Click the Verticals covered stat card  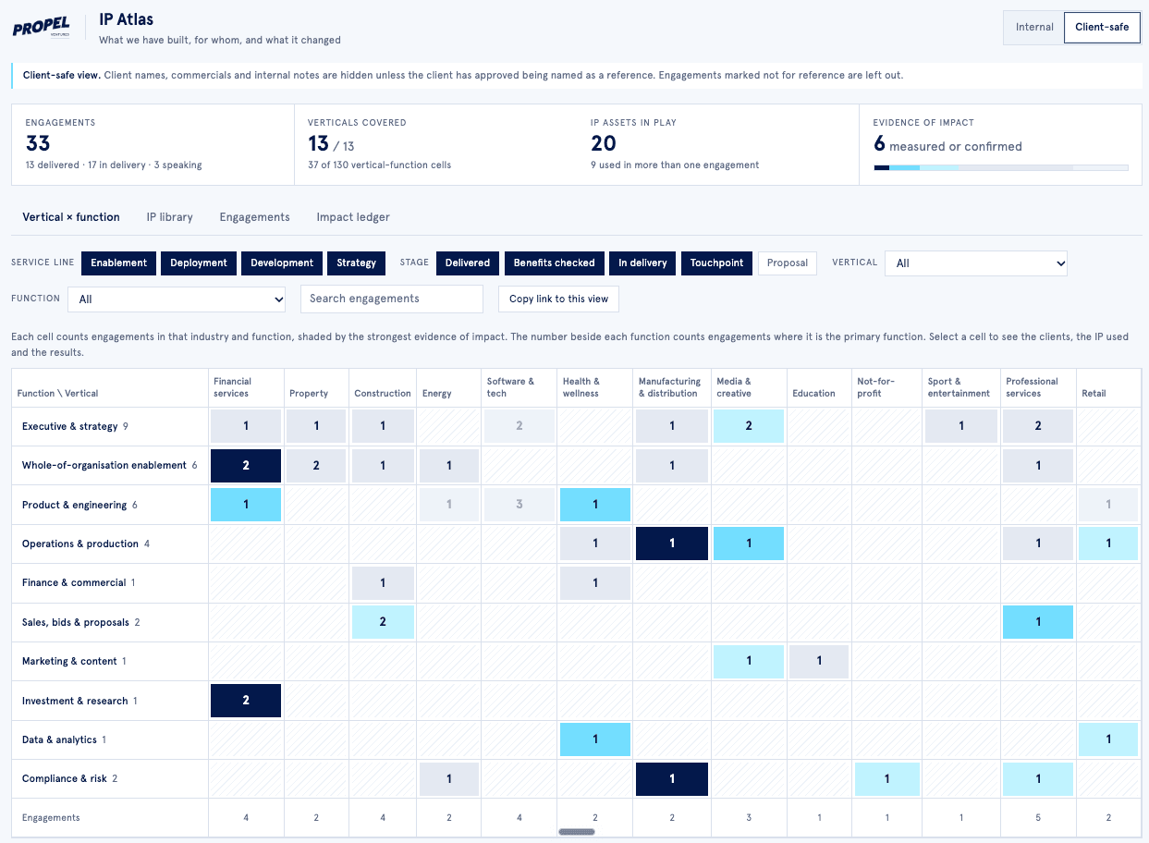coord(435,145)
